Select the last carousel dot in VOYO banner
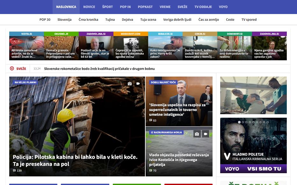The width and height of the screenshot is (297, 185). coord(268,122)
